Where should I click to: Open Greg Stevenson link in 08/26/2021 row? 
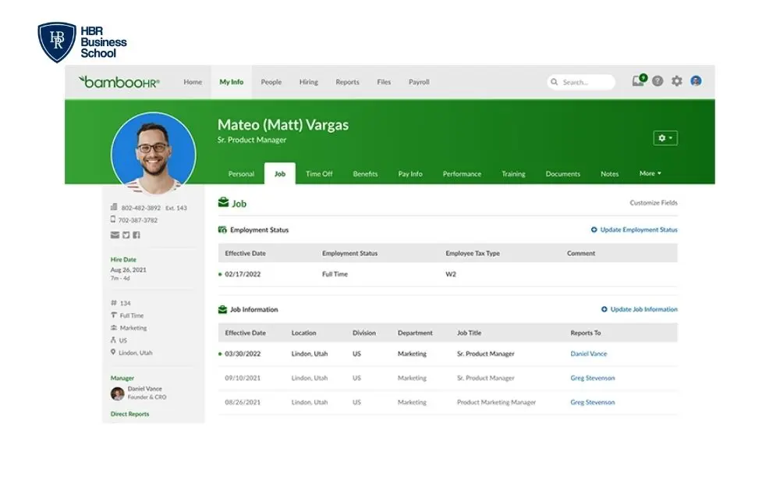(x=593, y=402)
